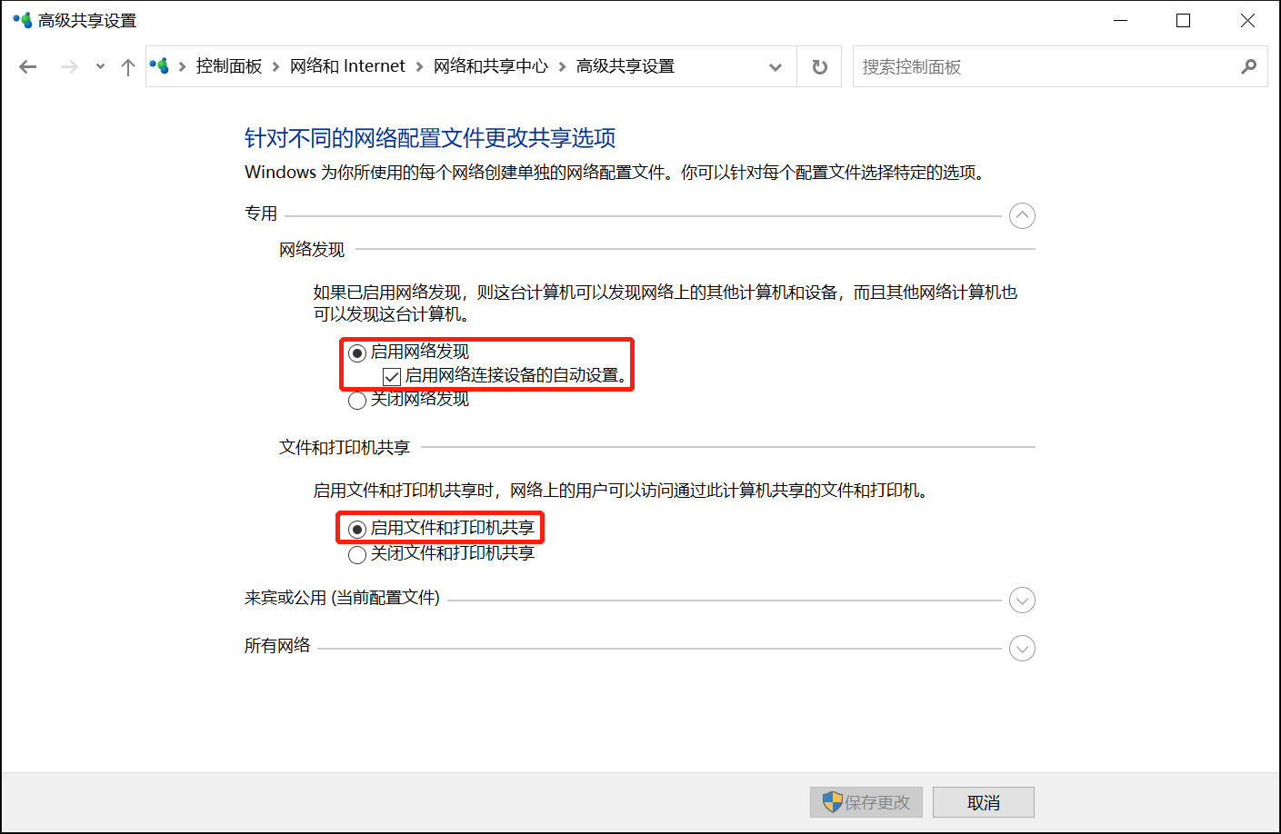Viewport: 1281px width, 834px height.
Task: Select 启用网络发现 radio button
Action: click(x=357, y=352)
